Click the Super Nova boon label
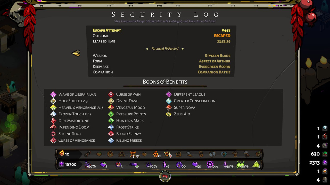The image size is (330, 185). click(185, 107)
